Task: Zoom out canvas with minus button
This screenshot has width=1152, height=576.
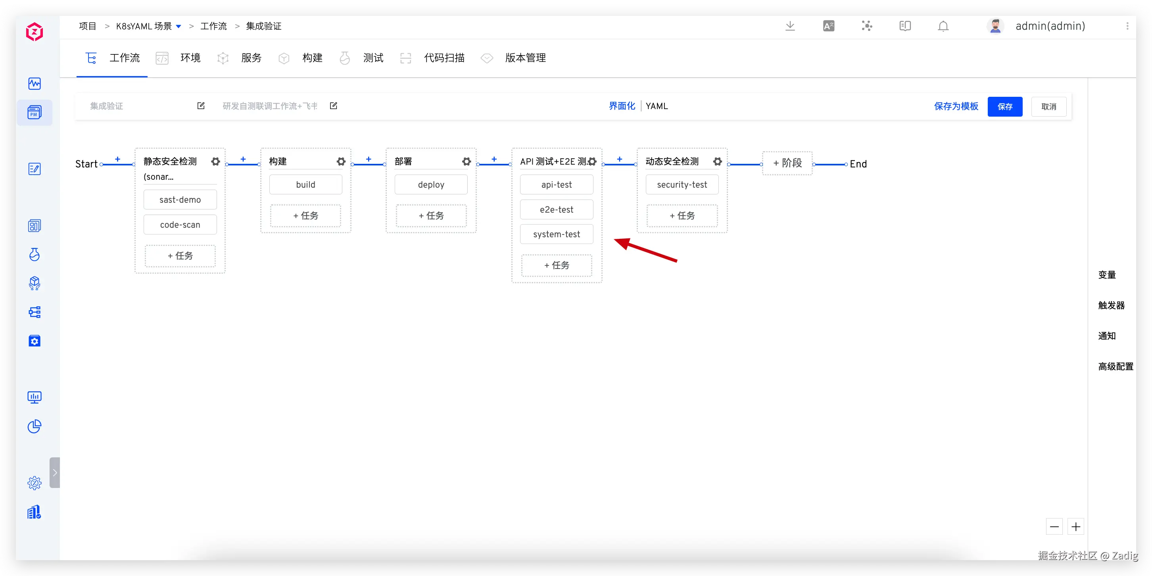Action: [x=1054, y=527]
